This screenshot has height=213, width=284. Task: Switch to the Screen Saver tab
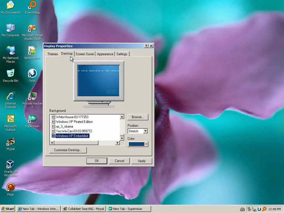(x=85, y=54)
